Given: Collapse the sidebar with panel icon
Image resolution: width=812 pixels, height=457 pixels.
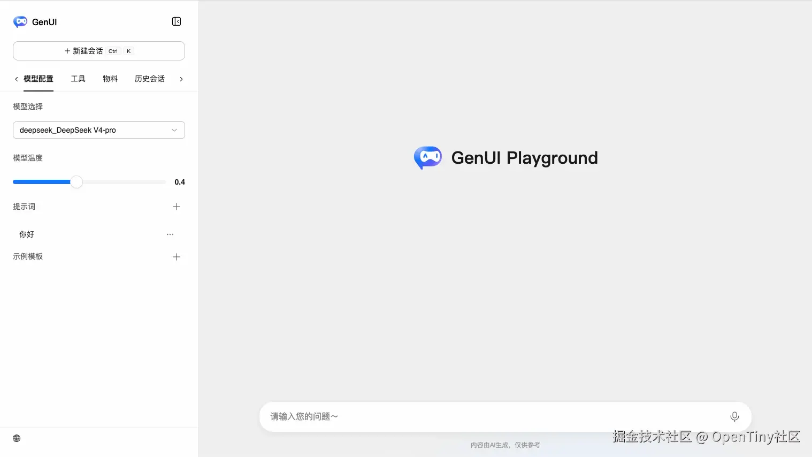Looking at the screenshot, I should click(x=177, y=21).
